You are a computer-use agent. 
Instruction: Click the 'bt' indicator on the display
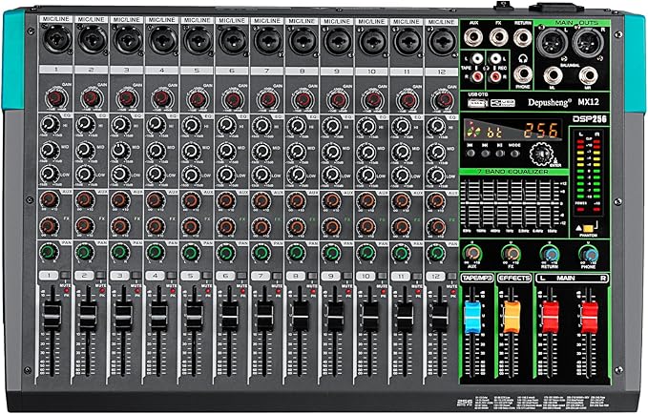click(x=496, y=132)
